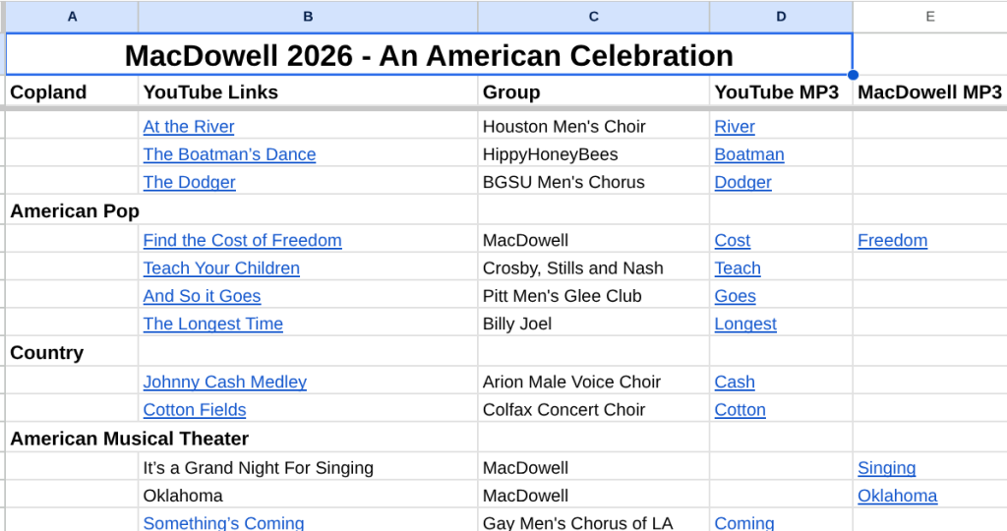
Task: Select the "MacDowell 2026 - An American Celebration" title cell
Action: [x=429, y=55]
